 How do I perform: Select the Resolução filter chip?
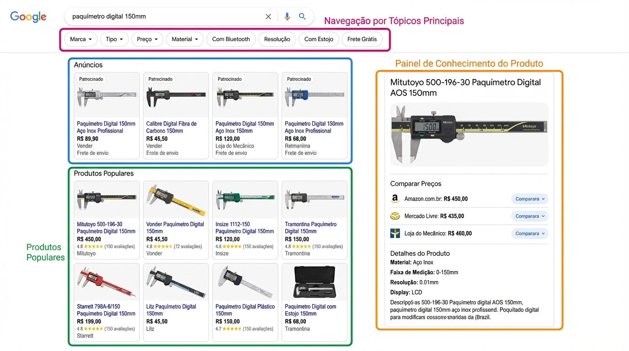277,39
